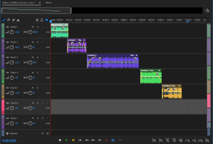213x144 pixels.
Task: Open the Untitled 1 clip Pan dropdown
Action: point(84,40)
